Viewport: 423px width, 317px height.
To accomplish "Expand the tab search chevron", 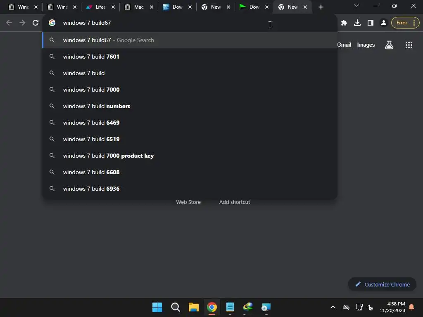I will 356,6.
